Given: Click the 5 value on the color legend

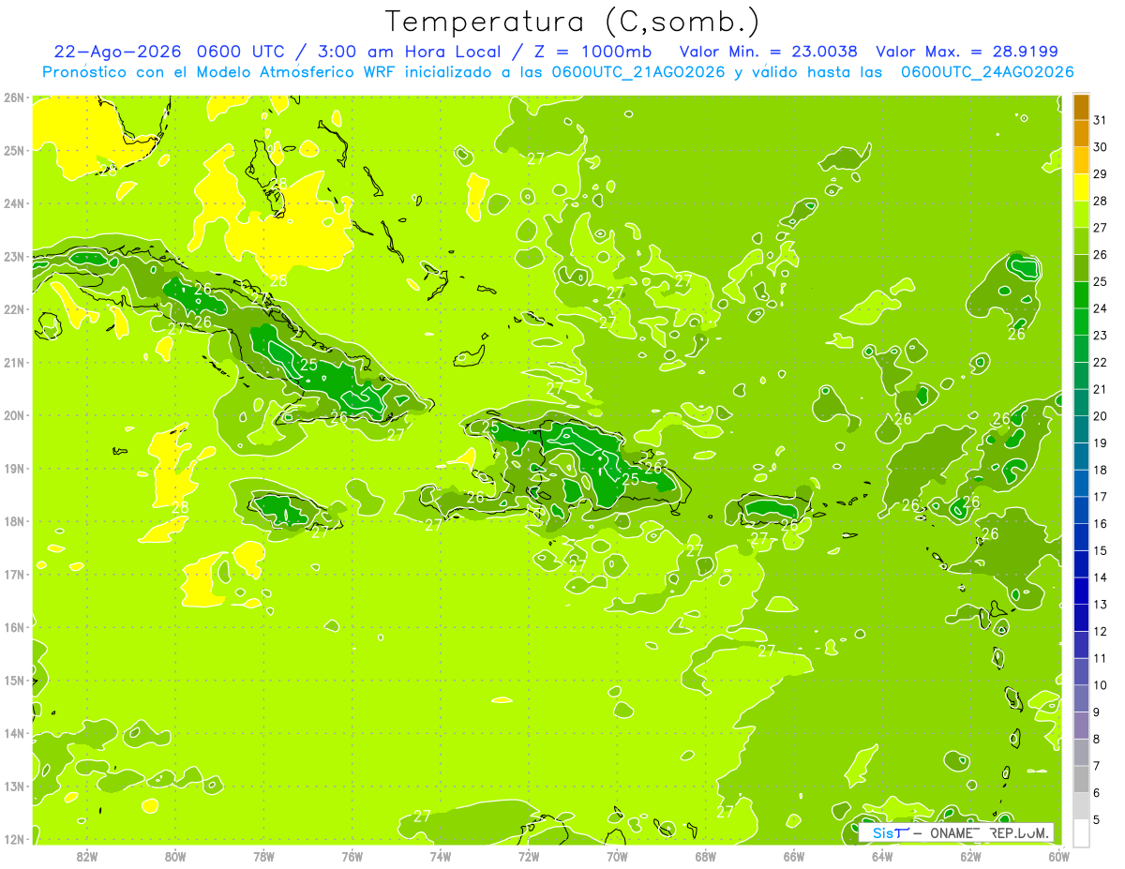Looking at the screenshot, I should point(1097,820).
